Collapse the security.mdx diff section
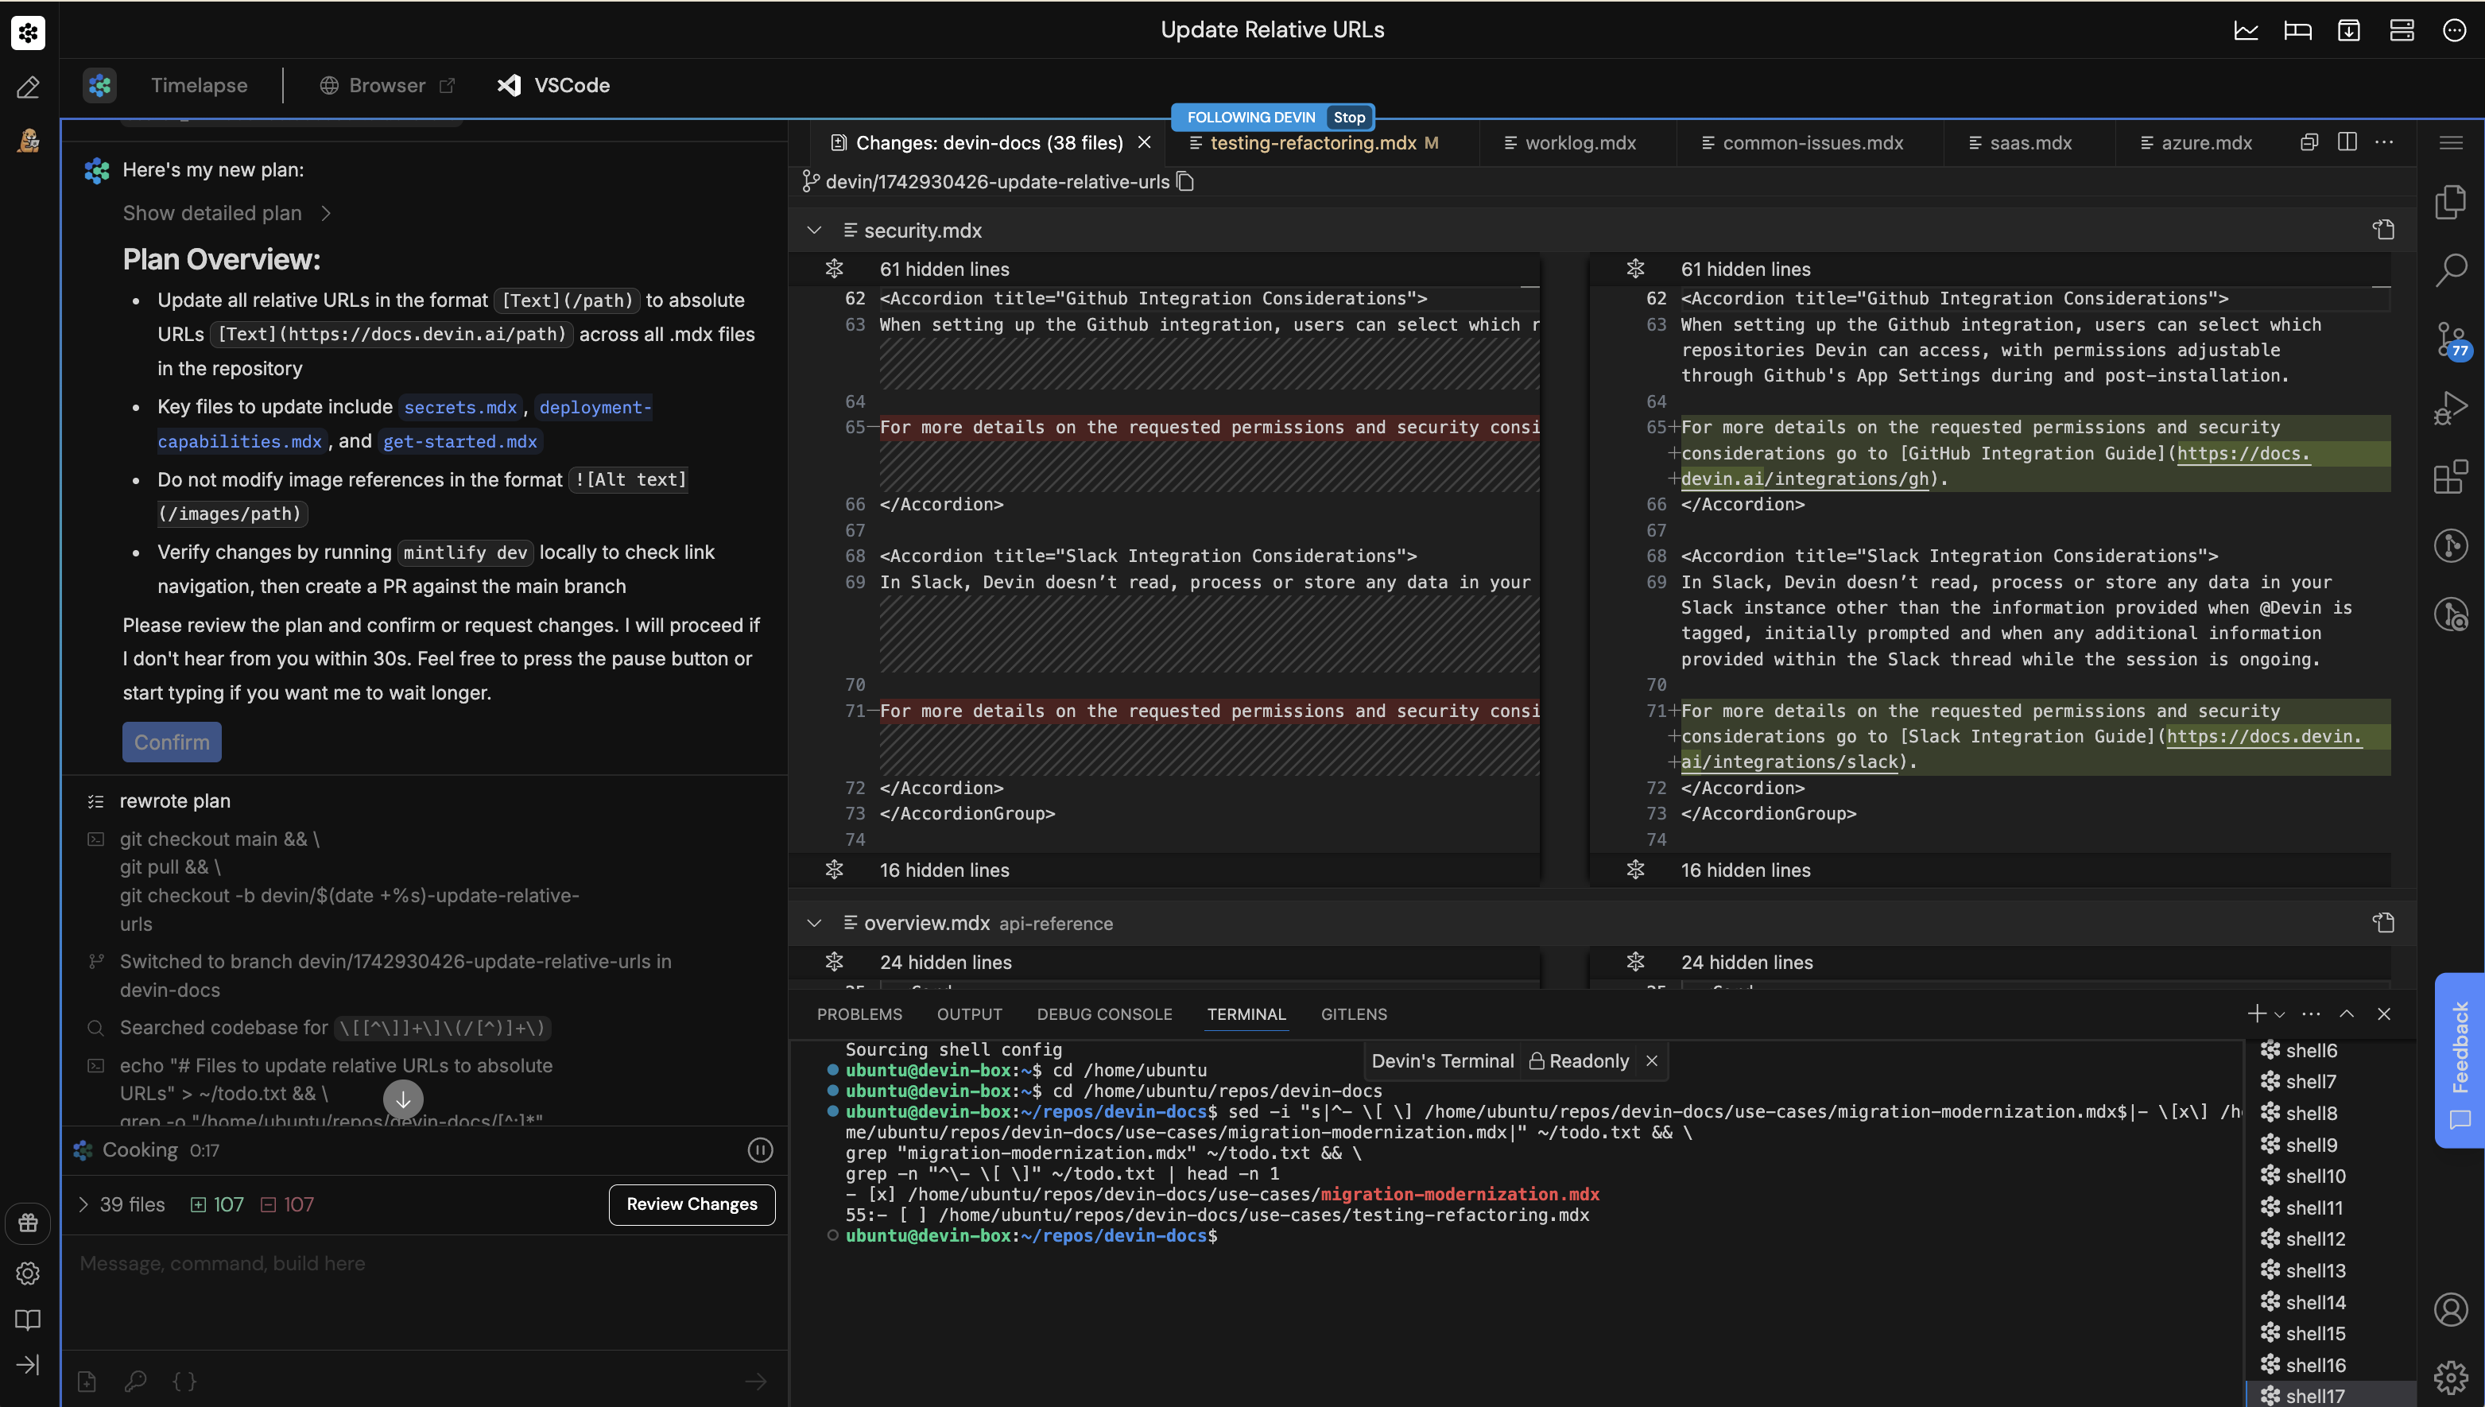The height and width of the screenshot is (1407, 2485). pyautogui.click(x=815, y=230)
